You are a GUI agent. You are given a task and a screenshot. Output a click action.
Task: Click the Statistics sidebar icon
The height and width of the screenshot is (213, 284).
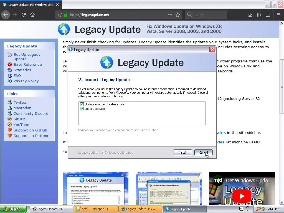click(10, 70)
